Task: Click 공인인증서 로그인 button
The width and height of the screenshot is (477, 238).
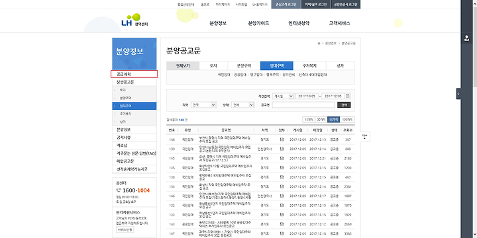Action: [346, 5]
